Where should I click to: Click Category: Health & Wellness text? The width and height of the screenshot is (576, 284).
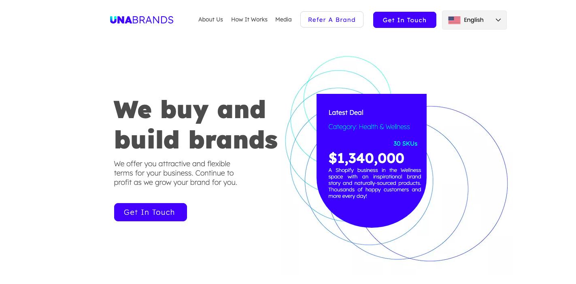tap(369, 127)
